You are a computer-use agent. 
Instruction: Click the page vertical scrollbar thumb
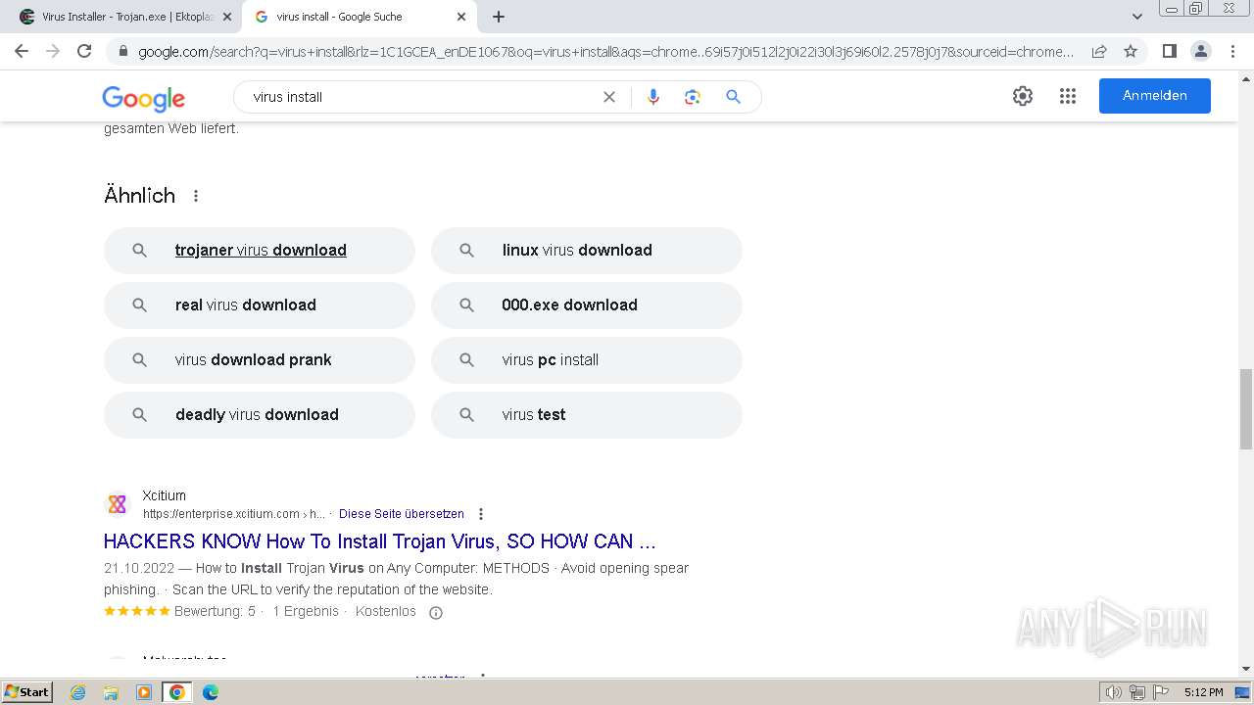point(1246,408)
